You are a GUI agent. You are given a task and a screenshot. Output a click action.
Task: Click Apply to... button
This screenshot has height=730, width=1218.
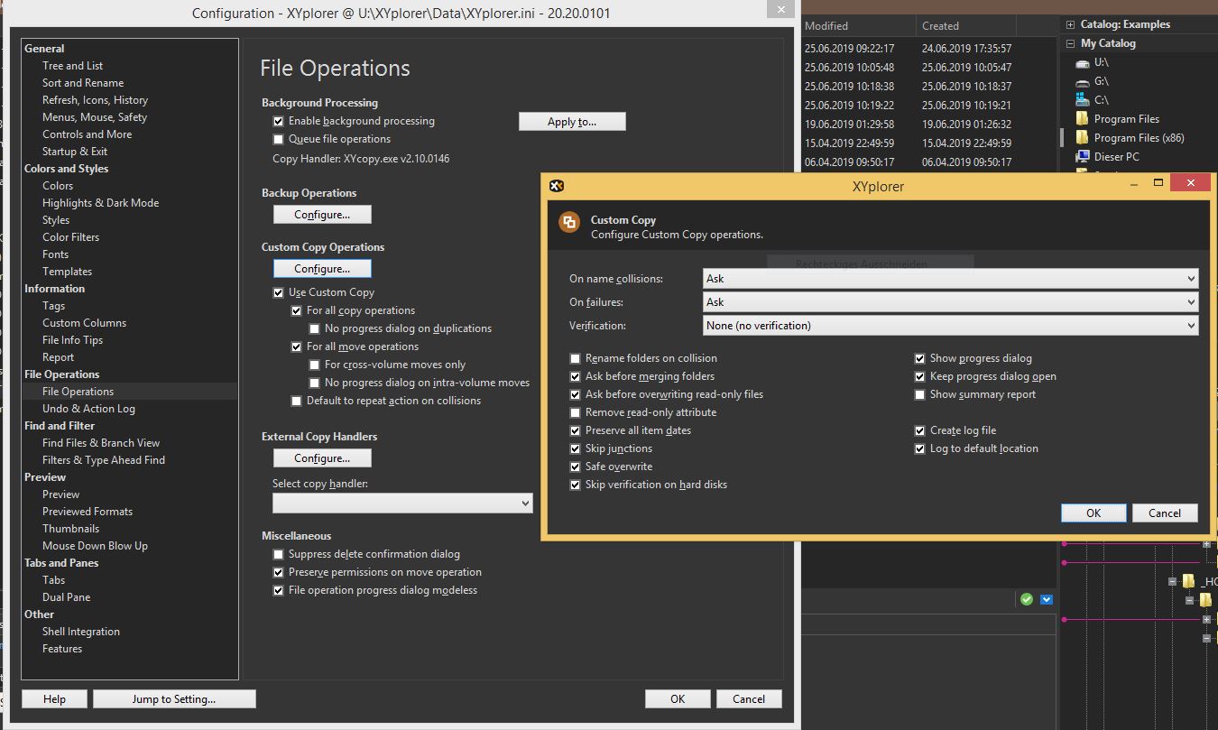572,122
